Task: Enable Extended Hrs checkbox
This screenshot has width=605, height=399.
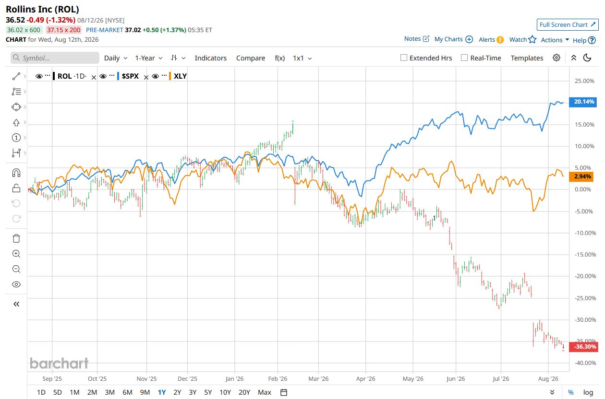Action: [404, 58]
